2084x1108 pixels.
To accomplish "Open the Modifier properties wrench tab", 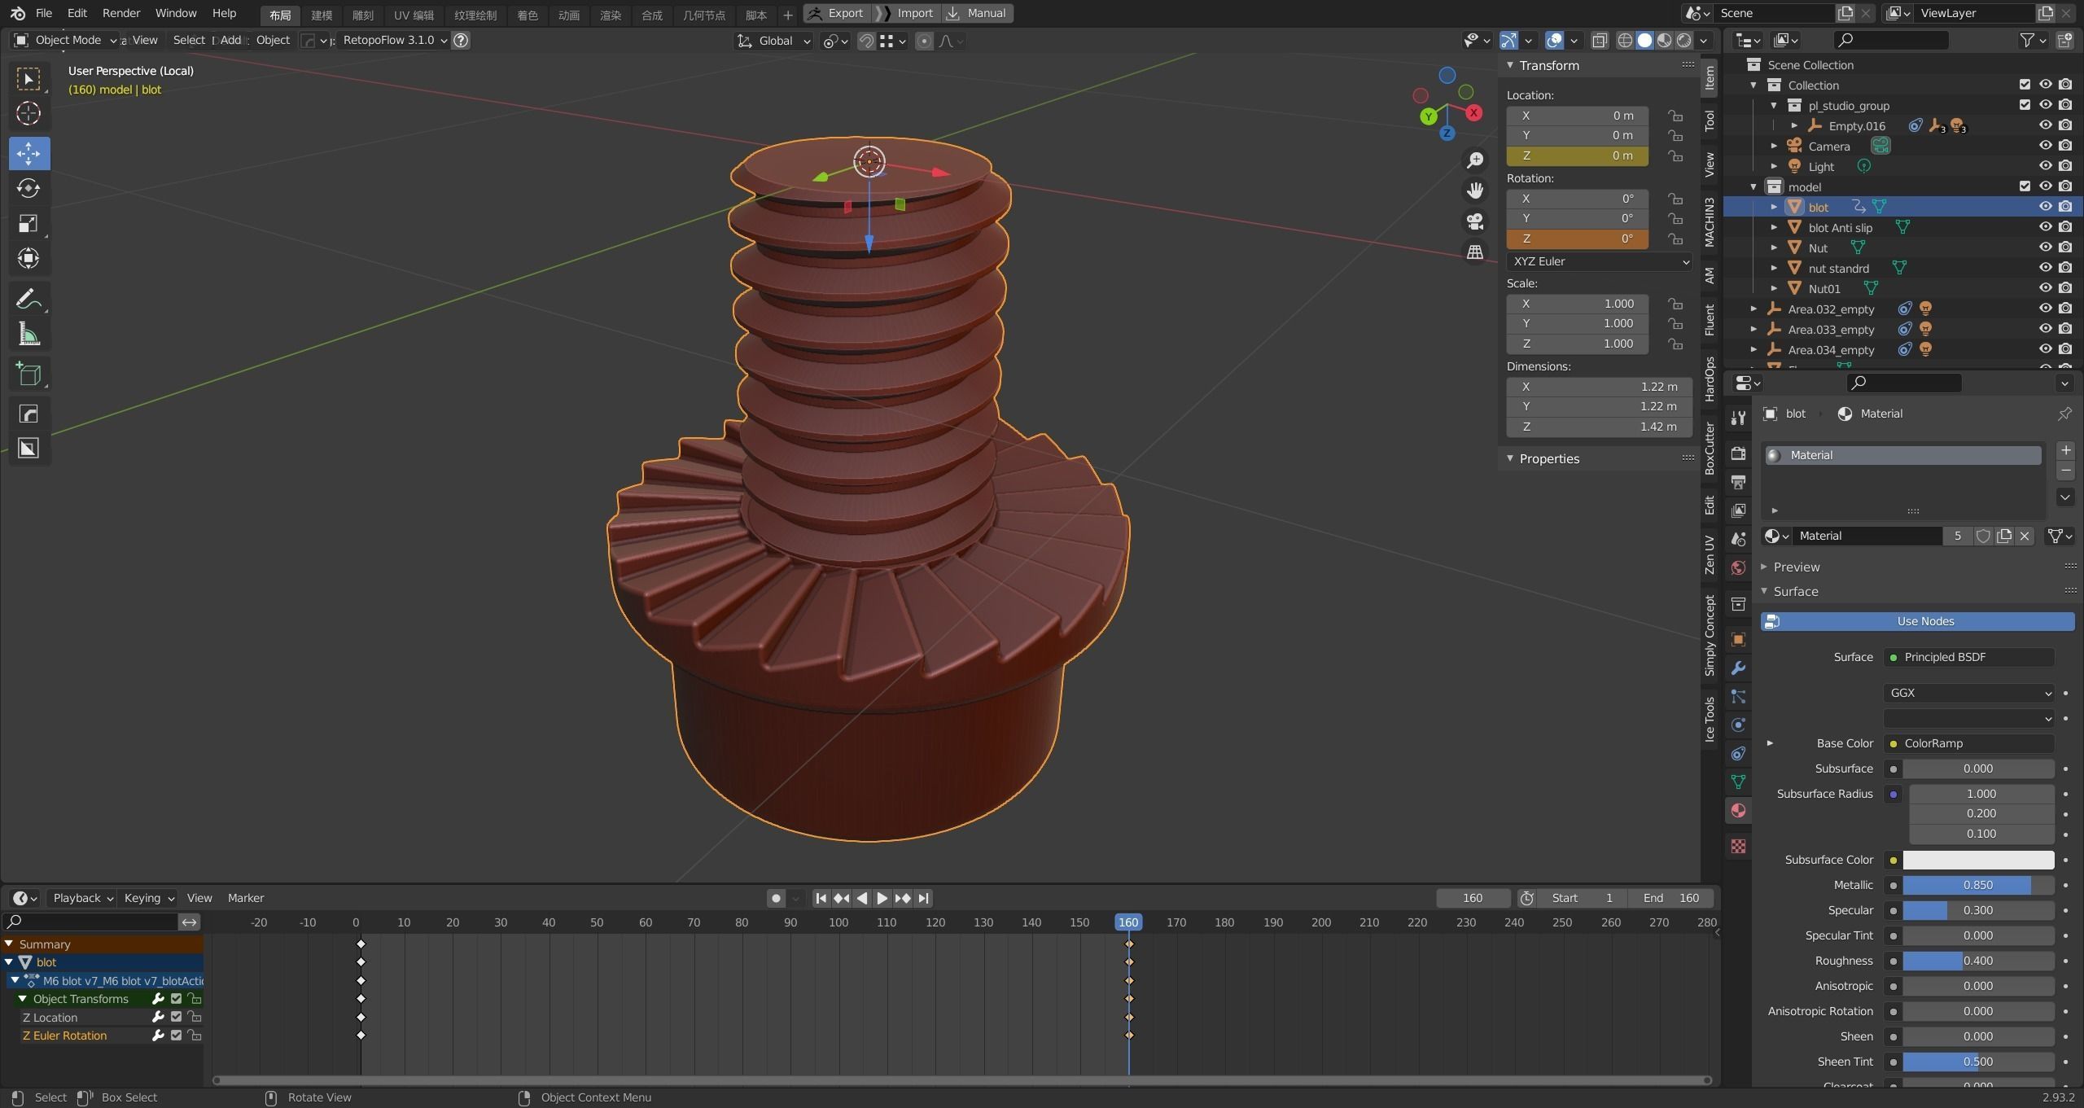I will 1738,668.
